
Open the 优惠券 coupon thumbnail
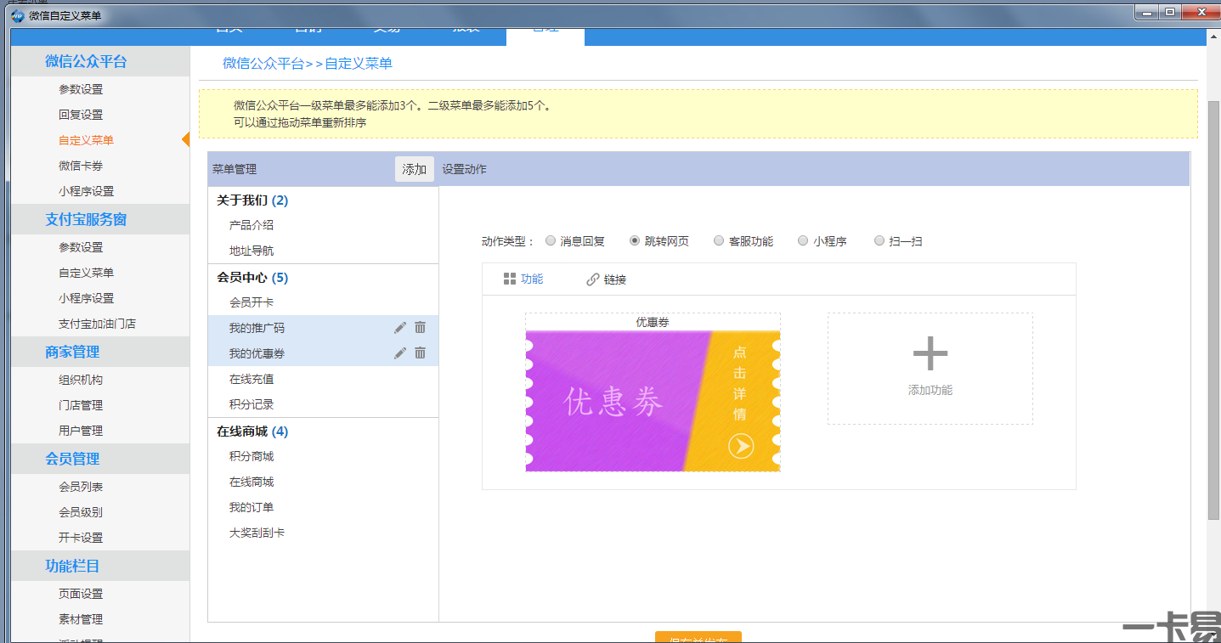click(653, 401)
